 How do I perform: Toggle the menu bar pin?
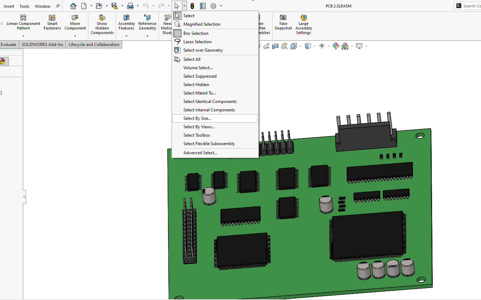tap(58, 6)
